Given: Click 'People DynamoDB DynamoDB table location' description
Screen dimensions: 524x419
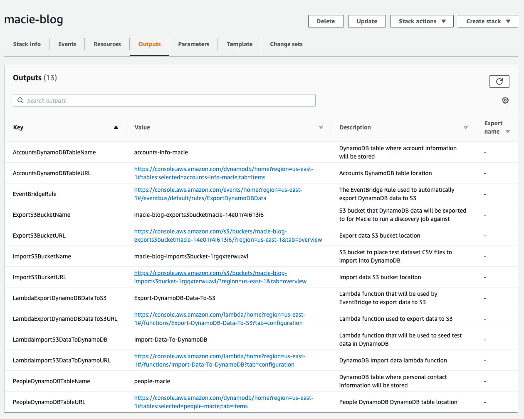Looking at the screenshot, I should coord(398,402).
